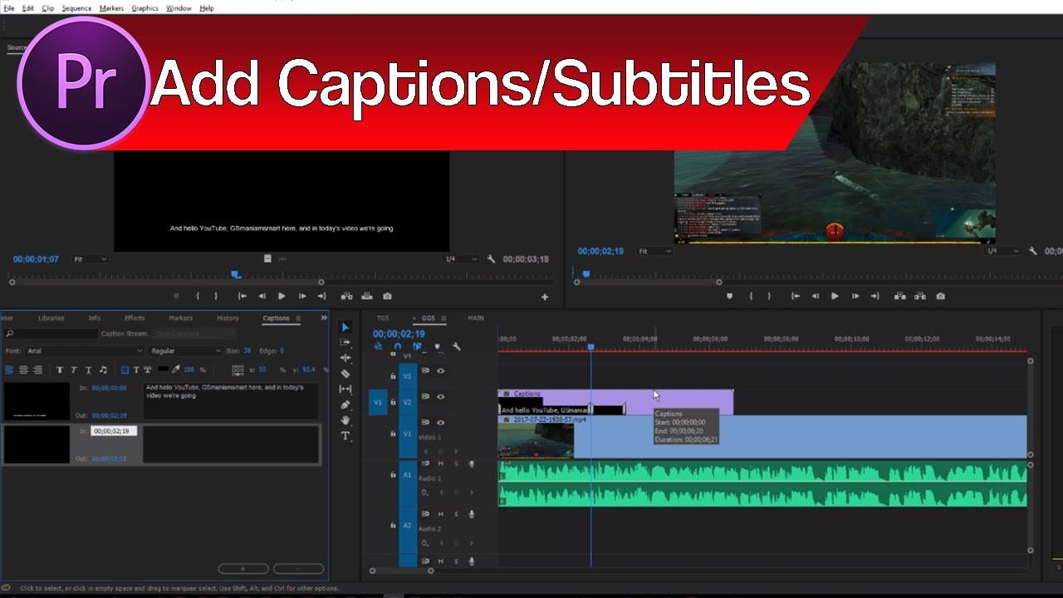Select the Selection tool arrow
This screenshot has height=598, width=1063.
(x=345, y=327)
